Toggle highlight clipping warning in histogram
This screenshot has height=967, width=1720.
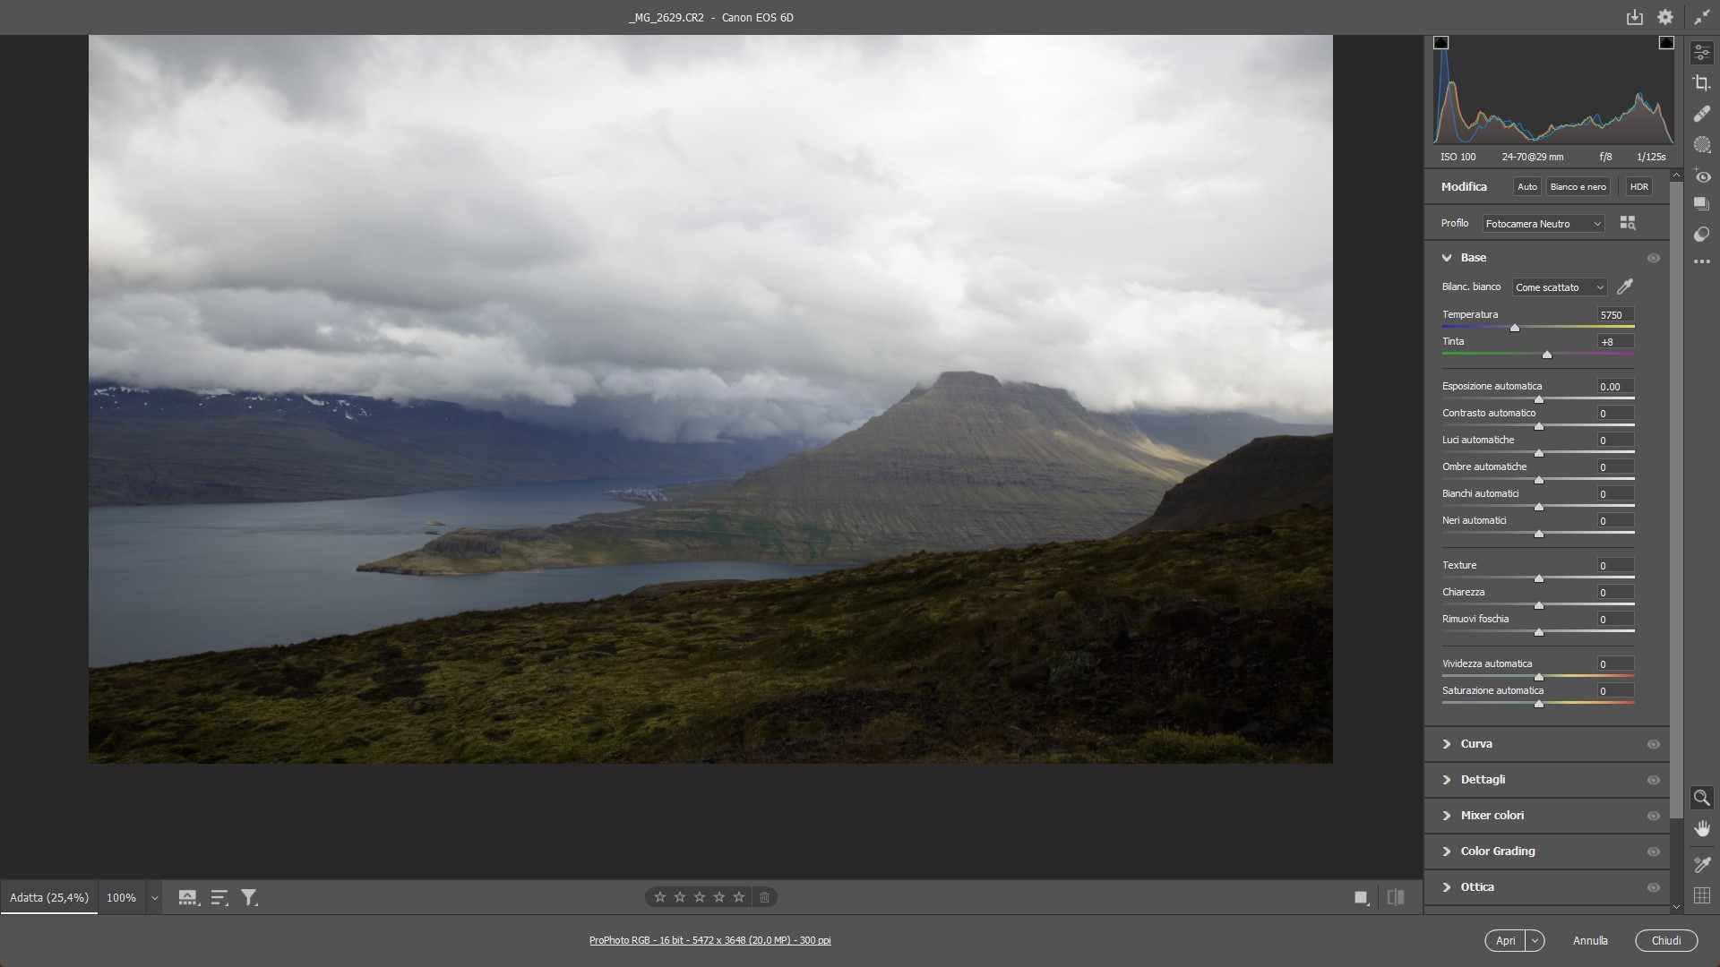[1666, 43]
